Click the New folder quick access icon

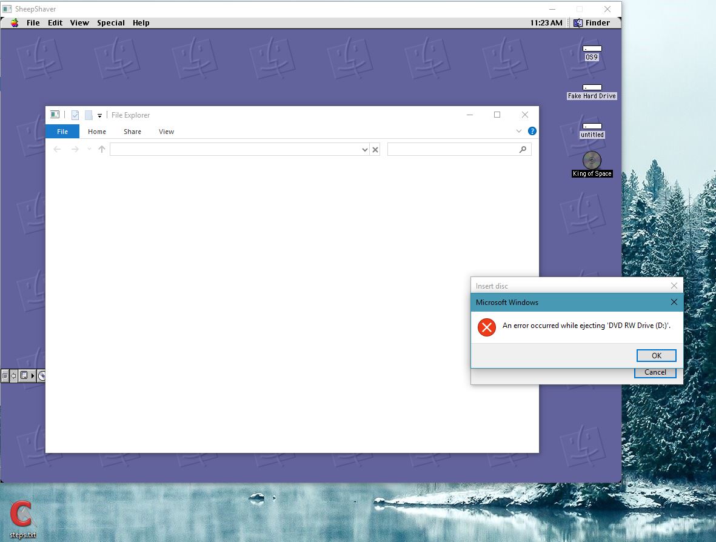pos(89,115)
